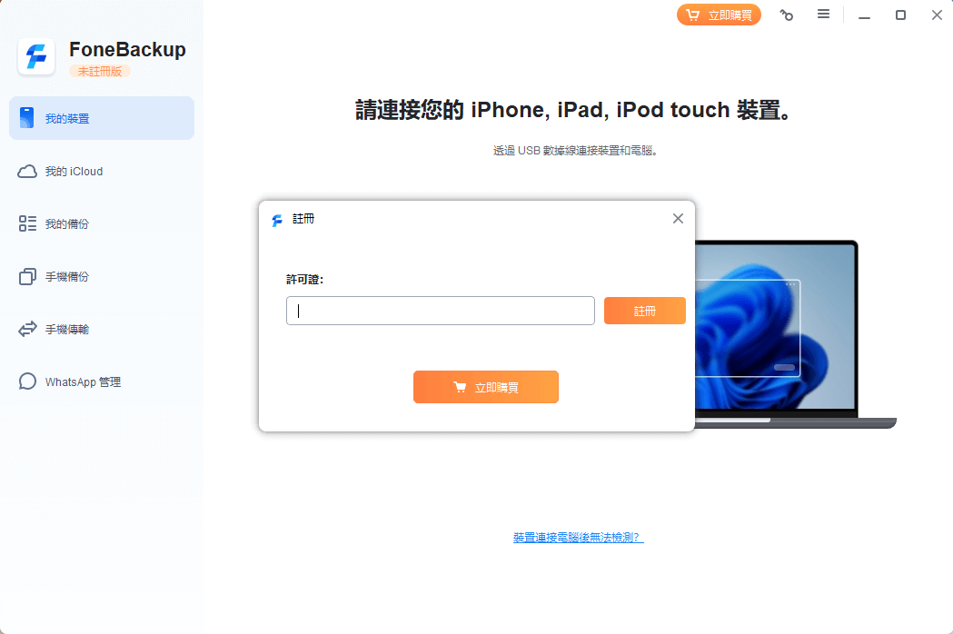Close the 註冊 dialog

[679, 218]
